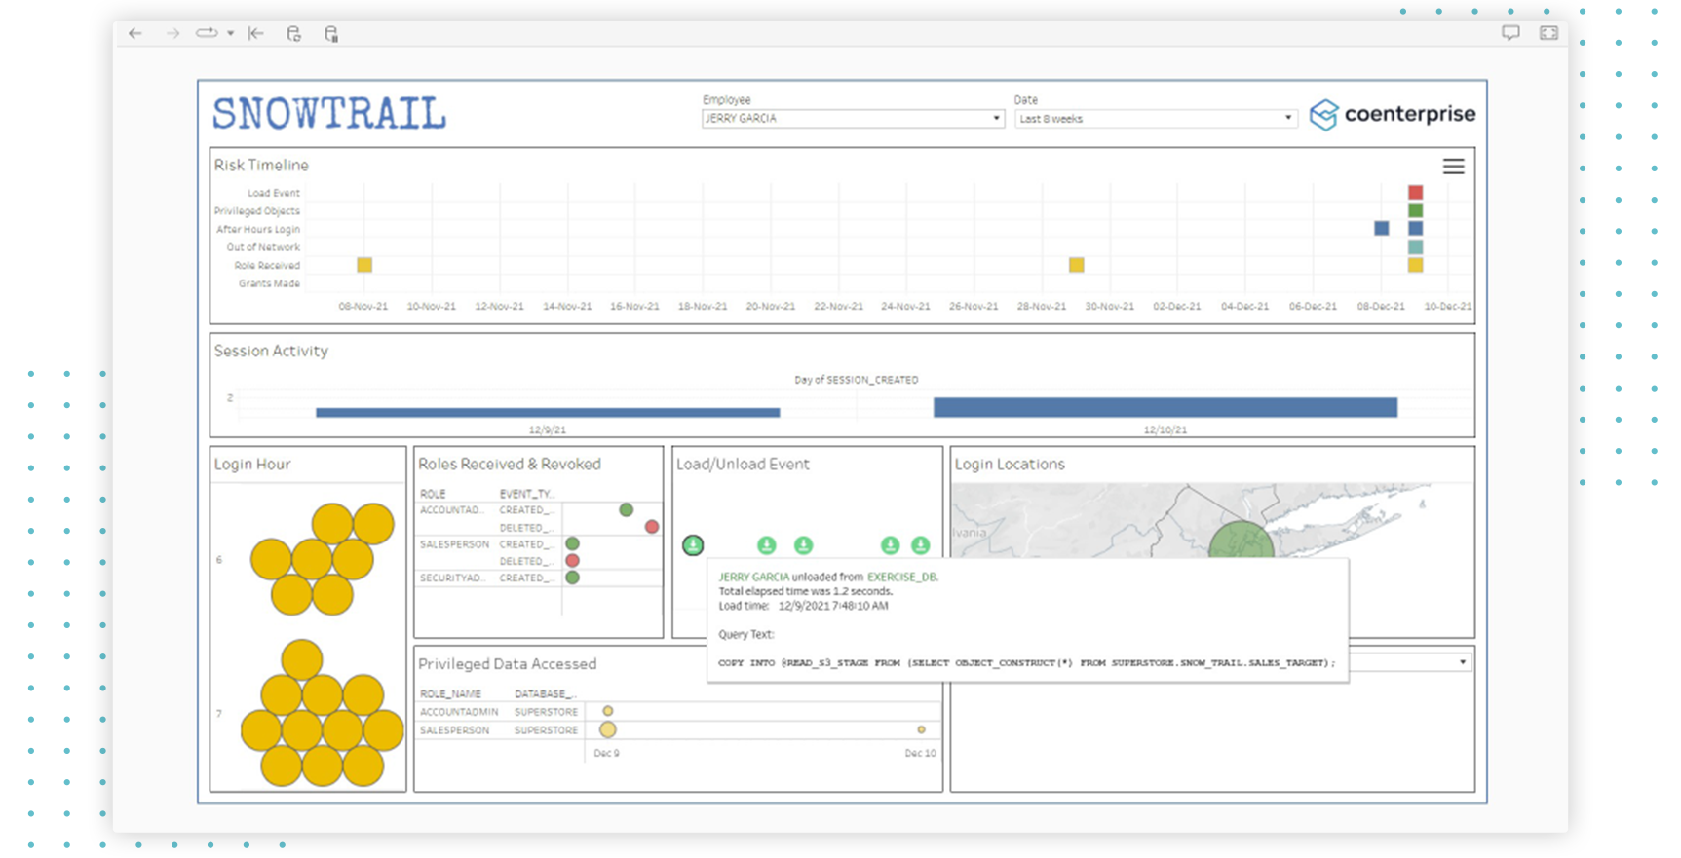The image size is (1681, 858).
Task: Select the fourth Load/Unload event icon
Action: coord(890,545)
